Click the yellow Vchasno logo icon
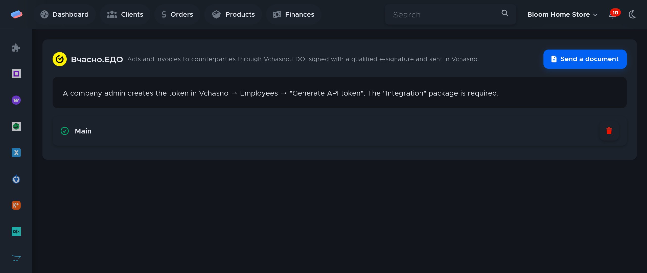The width and height of the screenshot is (647, 273). (x=60, y=59)
